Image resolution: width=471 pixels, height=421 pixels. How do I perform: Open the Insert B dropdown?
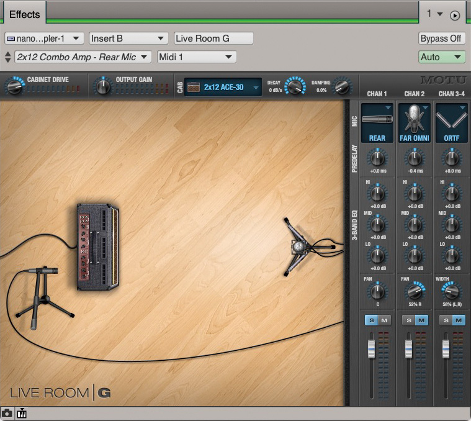(x=128, y=38)
